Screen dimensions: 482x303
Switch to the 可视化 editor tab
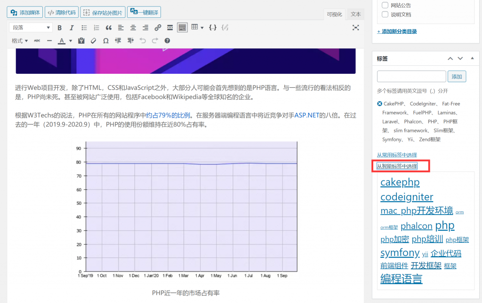pos(334,15)
